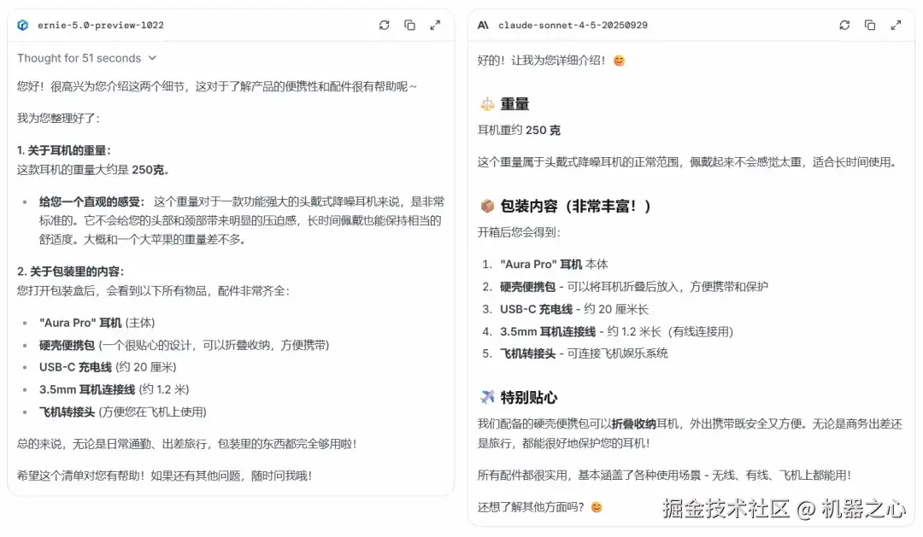The width and height of the screenshot is (923, 537).
Task: Click the chevron next to 'Thought for 51 seconds'
Action: click(153, 58)
